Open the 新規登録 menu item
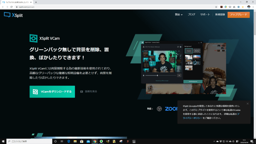Image resolution: width=256 pixels, height=144 pixels. 220,14
